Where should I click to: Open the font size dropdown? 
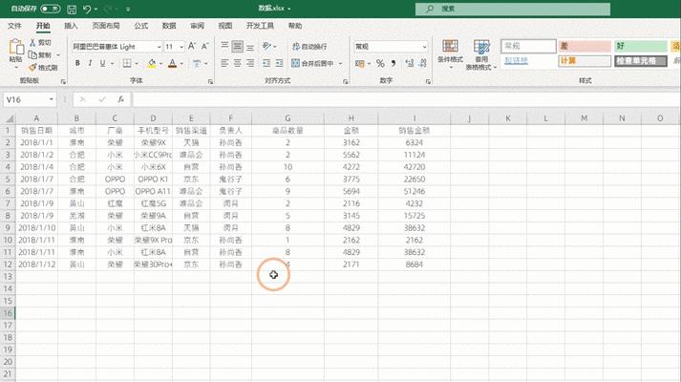click(181, 47)
